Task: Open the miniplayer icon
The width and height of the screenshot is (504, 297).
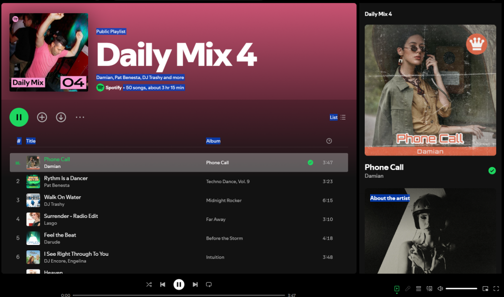Action: (485, 289)
